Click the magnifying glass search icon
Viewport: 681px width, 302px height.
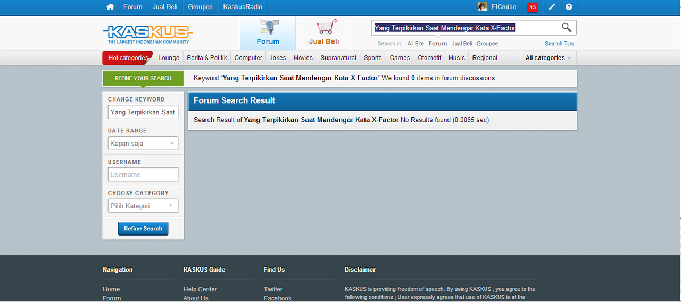tap(567, 28)
